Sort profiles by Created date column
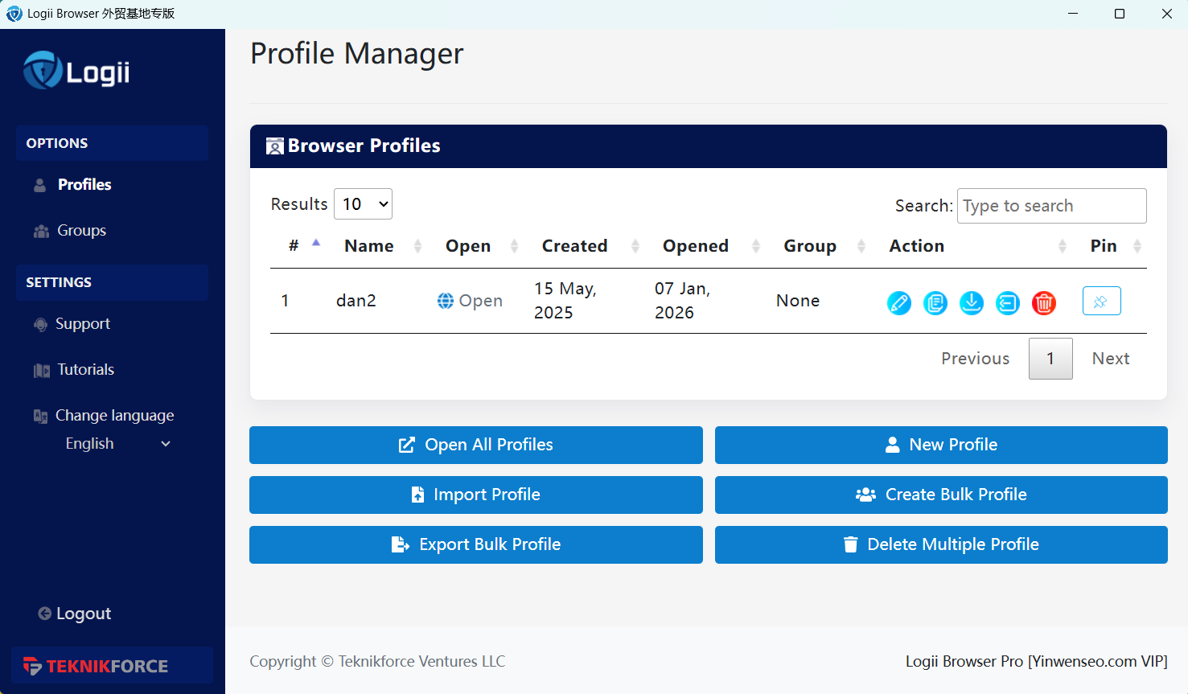 click(574, 246)
